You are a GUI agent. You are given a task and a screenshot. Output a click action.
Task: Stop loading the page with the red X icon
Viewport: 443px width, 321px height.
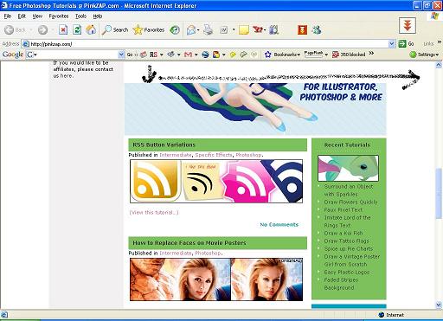[x=63, y=29]
